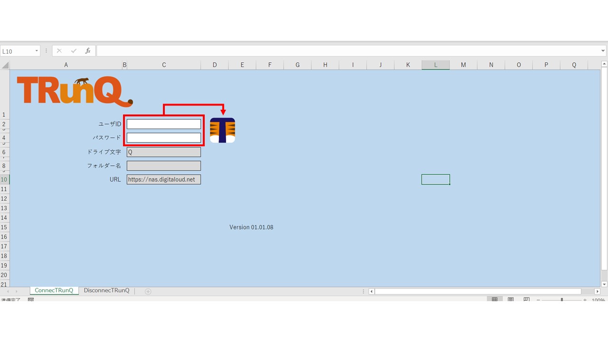
Task: Select row 12 header
Action: pyautogui.click(x=4, y=199)
